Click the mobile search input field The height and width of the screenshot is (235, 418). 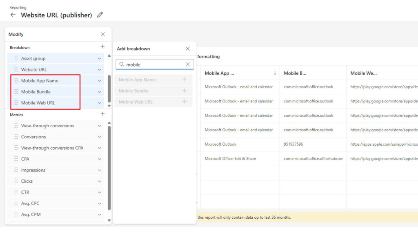pyautogui.click(x=155, y=64)
